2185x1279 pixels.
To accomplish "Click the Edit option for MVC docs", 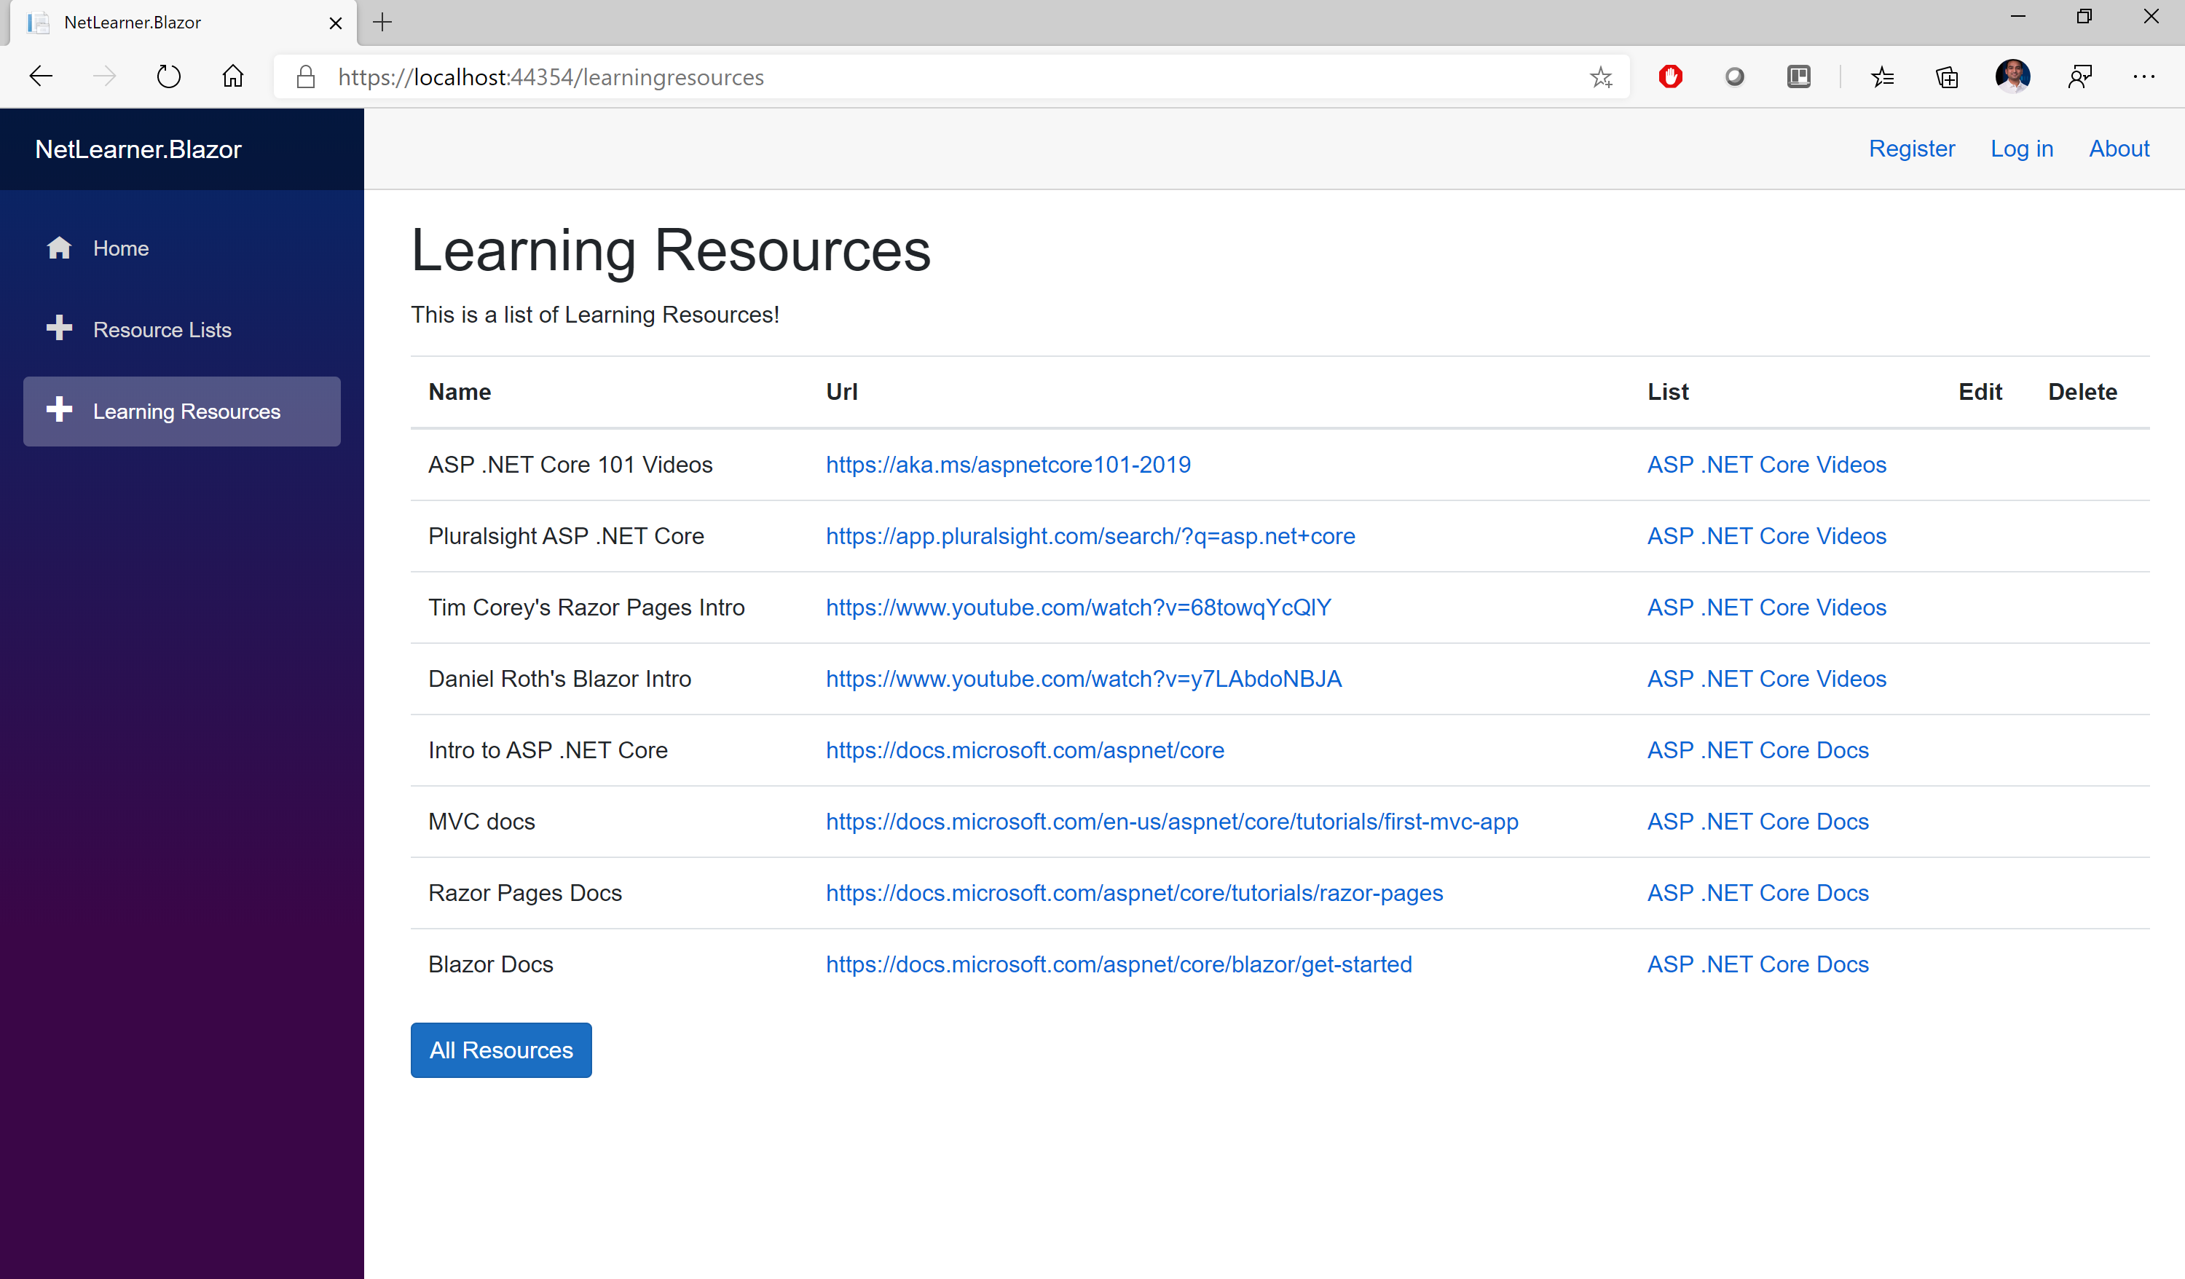I will coord(1981,821).
